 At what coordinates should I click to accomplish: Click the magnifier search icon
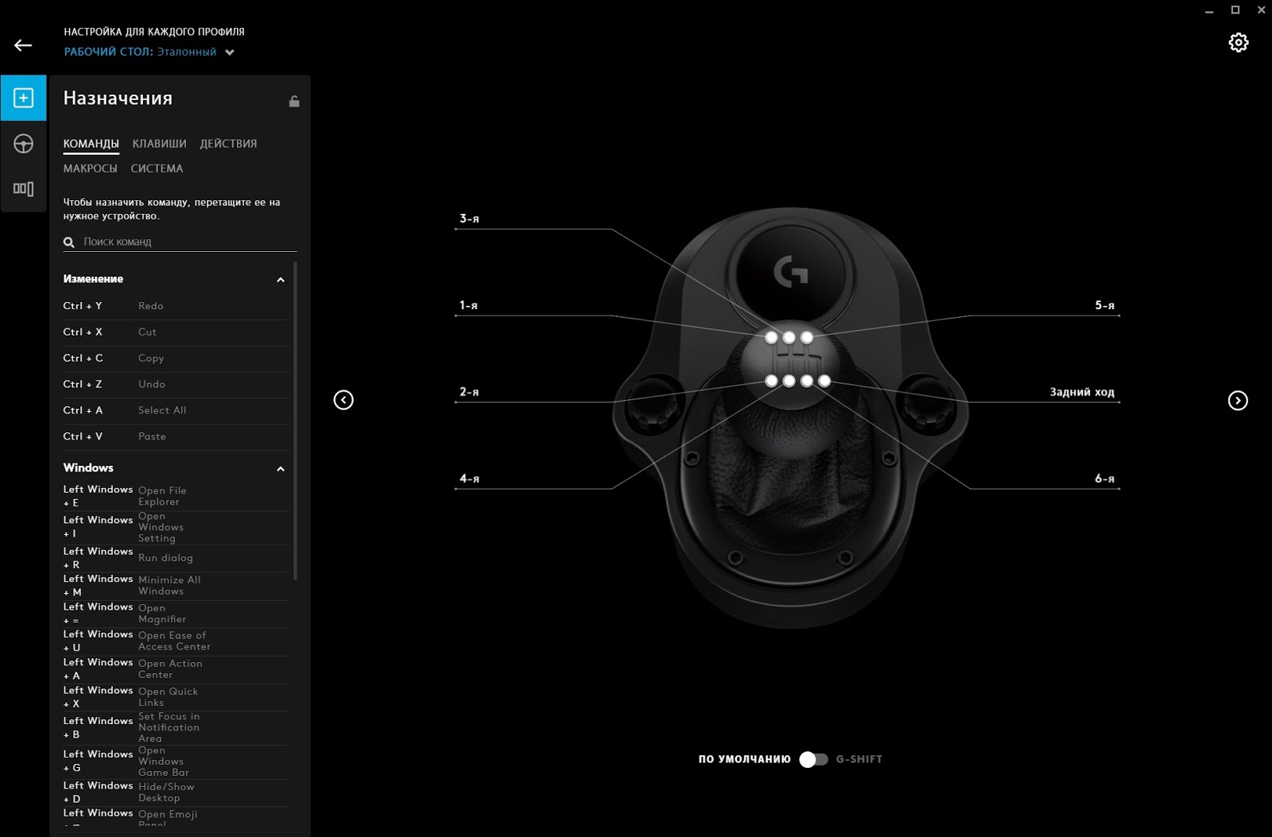click(x=69, y=242)
